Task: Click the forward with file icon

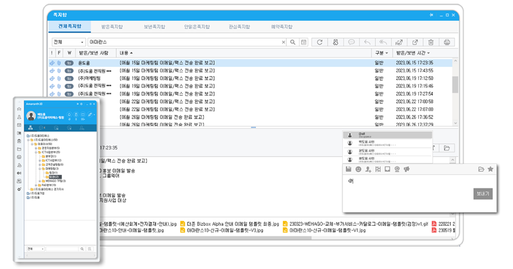Action: click(399, 42)
